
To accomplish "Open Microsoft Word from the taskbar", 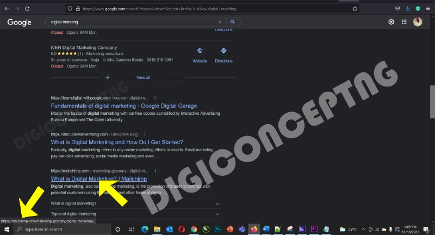I will (x=266, y=229).
